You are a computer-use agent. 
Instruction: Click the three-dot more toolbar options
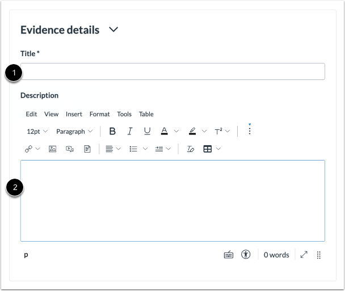(x=250, y=130)
